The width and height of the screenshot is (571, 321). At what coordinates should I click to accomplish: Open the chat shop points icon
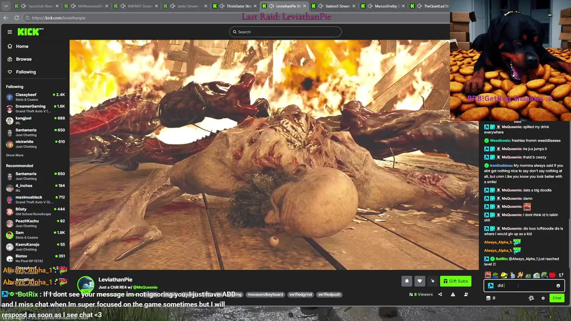pyautogui.click(x=488, y=298)
